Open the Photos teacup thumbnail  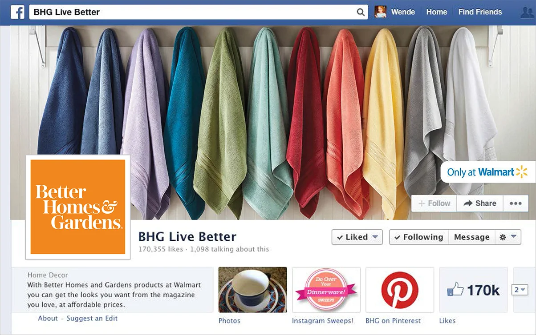coord(252,290)
